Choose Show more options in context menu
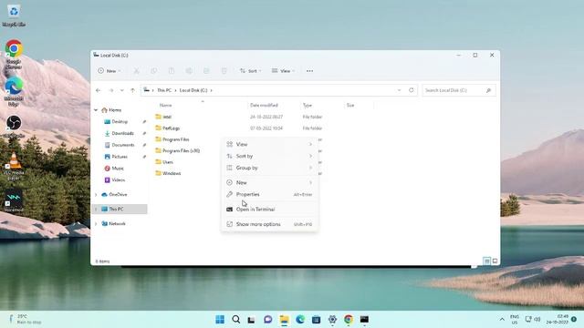The image size is (584, 328). point(270,224)
